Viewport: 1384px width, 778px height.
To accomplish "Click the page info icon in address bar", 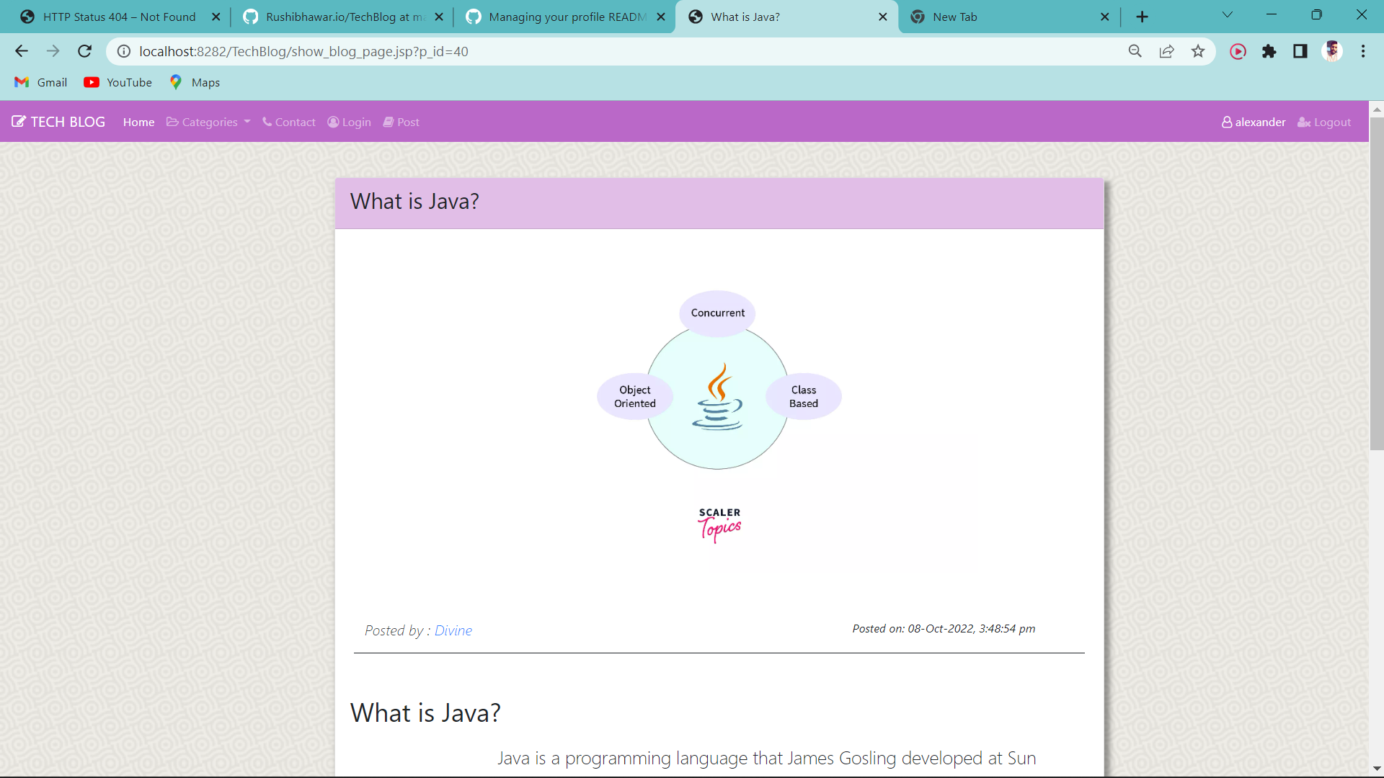I will pyautogui.click(x=123, y=51).
